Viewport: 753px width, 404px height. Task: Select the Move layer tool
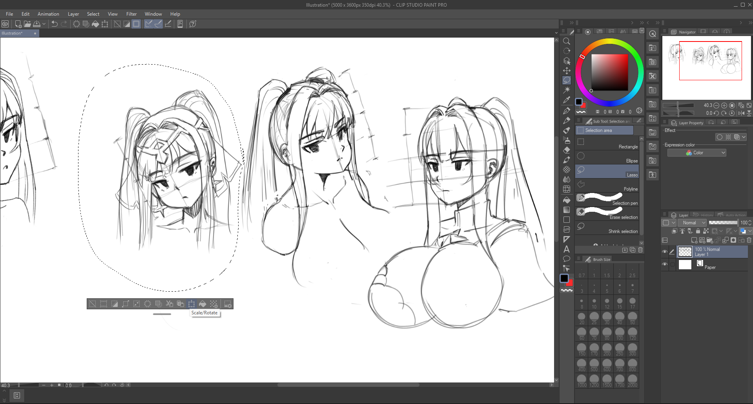567,70
